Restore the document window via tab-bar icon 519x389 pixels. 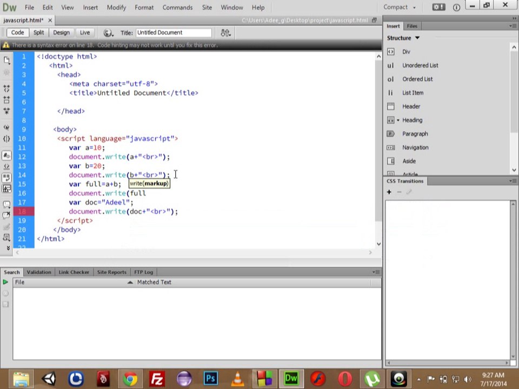tap(374, 20)
